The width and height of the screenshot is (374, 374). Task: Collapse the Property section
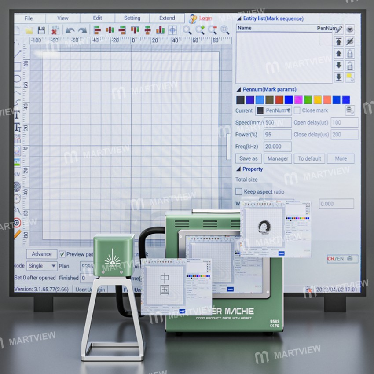click(238, 169)
